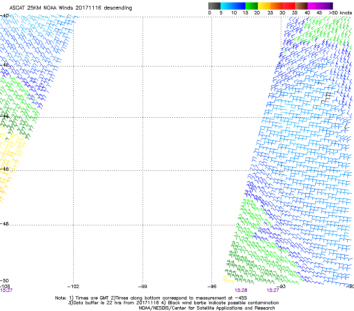Click the '-102' longitude axis label
The width and height of the screenshot is (354, 311).
coord(73,287)
